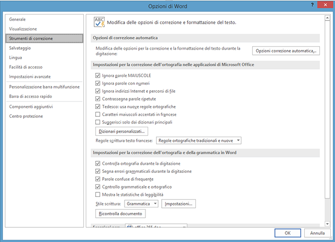Click Opzioni correzione automatica button

point(286,51)
